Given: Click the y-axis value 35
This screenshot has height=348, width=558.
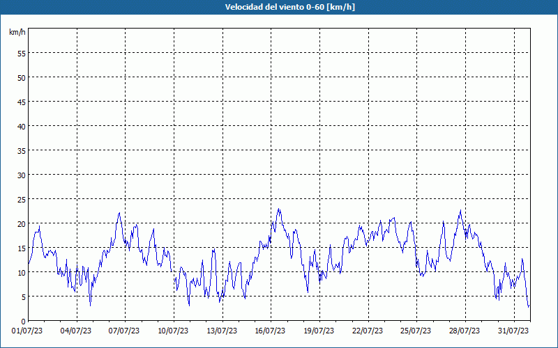Looking at the screenshot, I should point(22,150).
